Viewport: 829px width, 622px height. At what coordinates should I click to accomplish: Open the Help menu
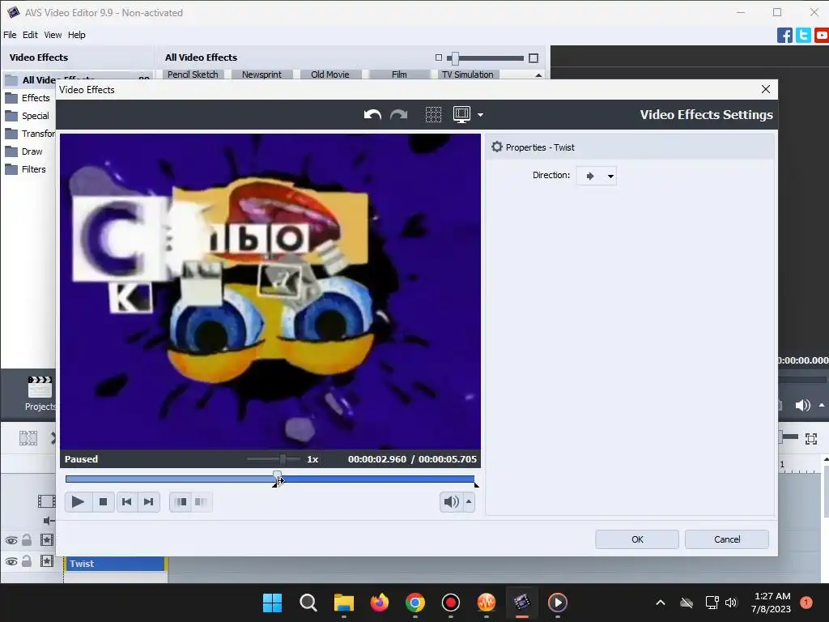[77, 35]
